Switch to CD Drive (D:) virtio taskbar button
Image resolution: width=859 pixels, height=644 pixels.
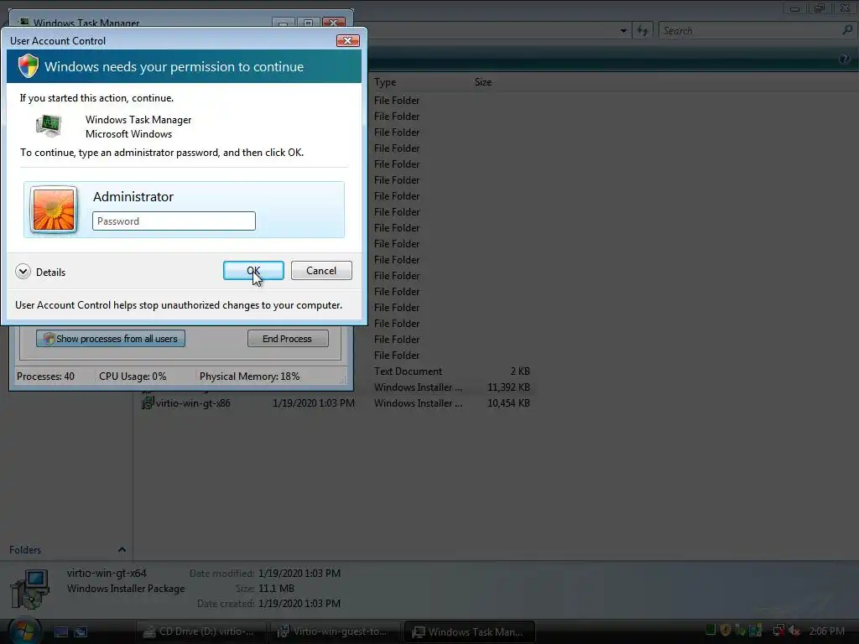200,632
